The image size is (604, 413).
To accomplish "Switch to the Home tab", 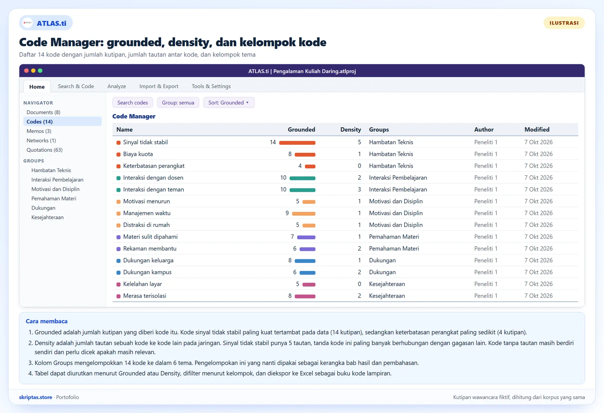I will (37, 86).
